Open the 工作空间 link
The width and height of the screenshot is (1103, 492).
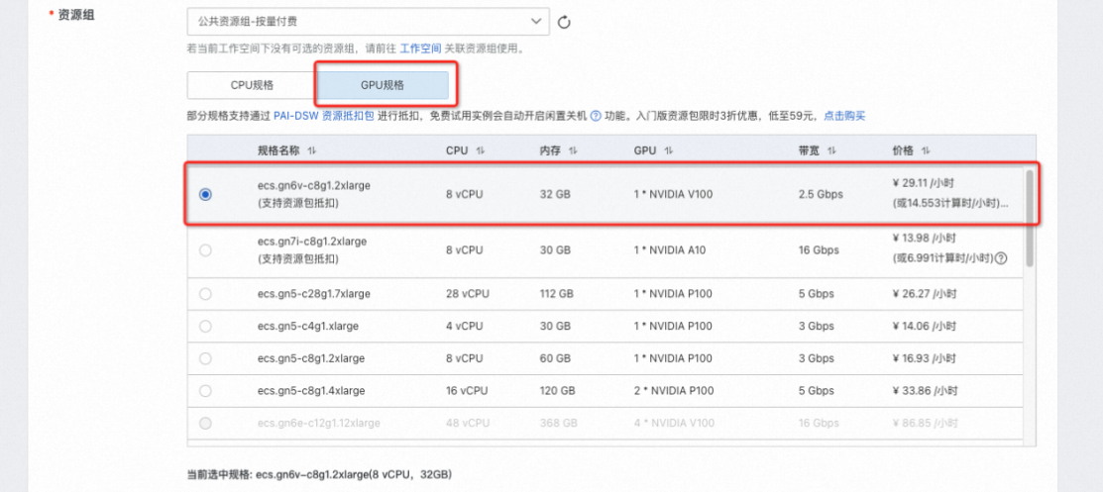(x=420, y=49)
